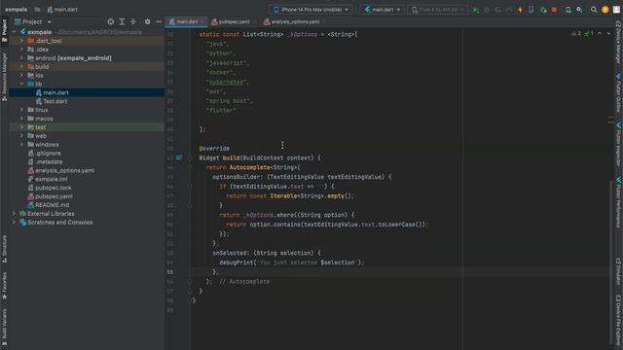Select Test.dart in the project tree
The height and width of the screenshot is (350, 623).
55,101
